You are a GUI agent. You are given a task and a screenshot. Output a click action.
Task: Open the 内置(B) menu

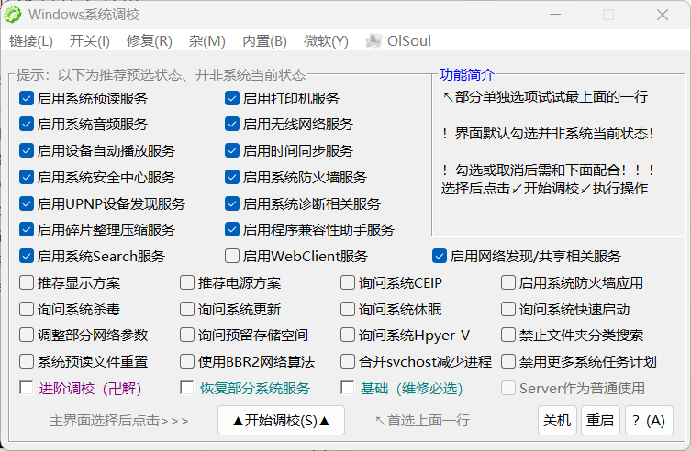(264, 41)
